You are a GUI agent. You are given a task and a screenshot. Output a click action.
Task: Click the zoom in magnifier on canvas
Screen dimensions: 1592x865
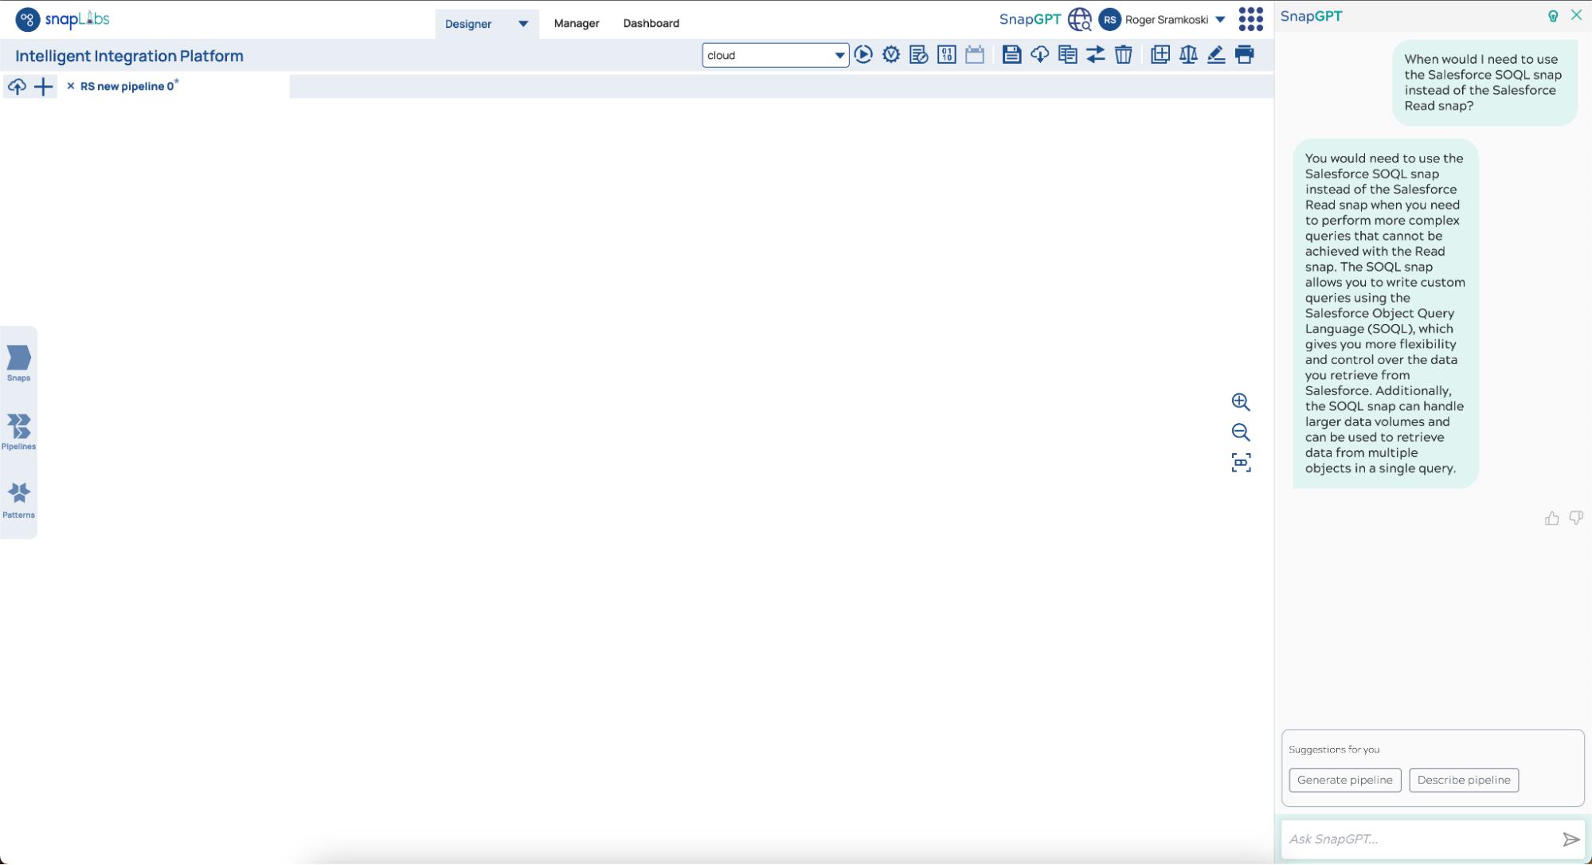coord(1240,402)
